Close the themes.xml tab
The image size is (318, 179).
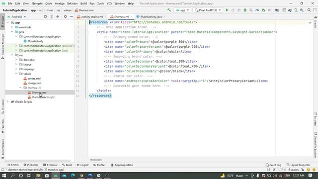tap(131, 16)
